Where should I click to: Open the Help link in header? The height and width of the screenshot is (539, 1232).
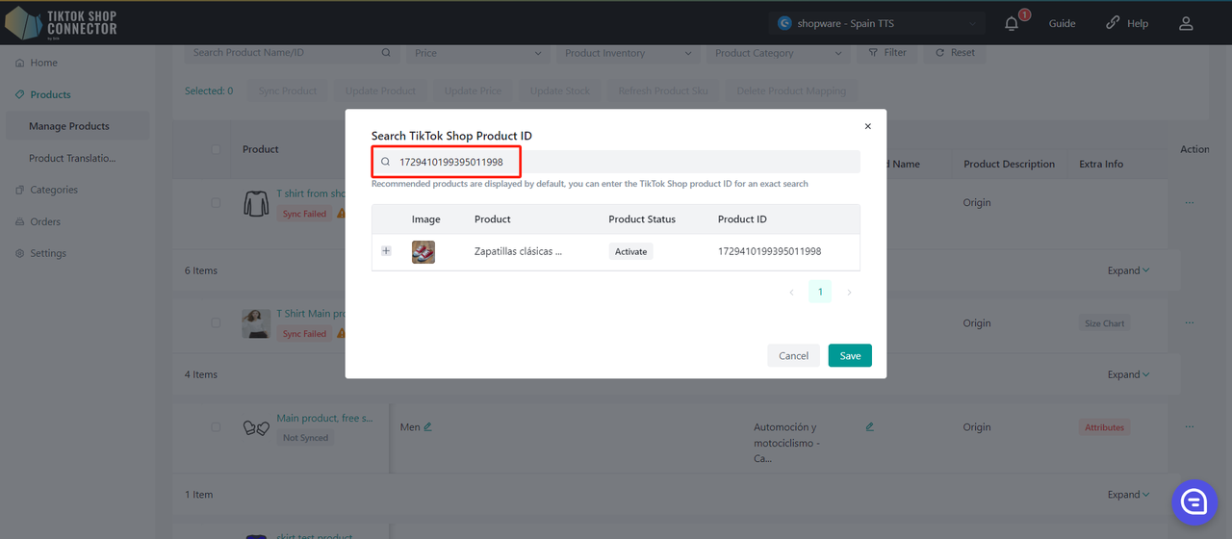coord(1127,23)
